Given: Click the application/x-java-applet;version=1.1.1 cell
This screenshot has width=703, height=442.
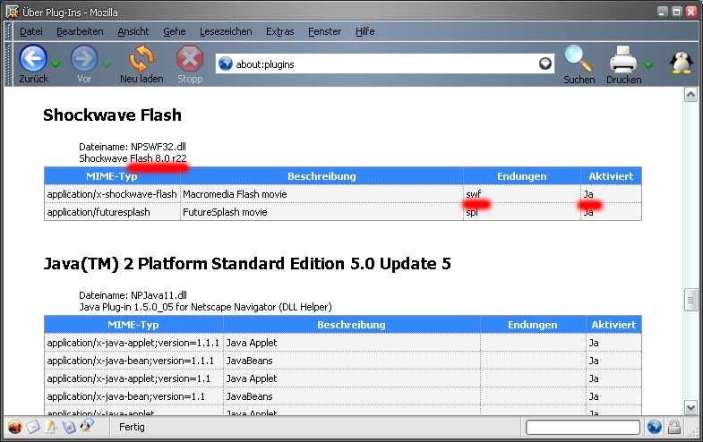Looking at the screenshot, I should [x=133, y=343].
